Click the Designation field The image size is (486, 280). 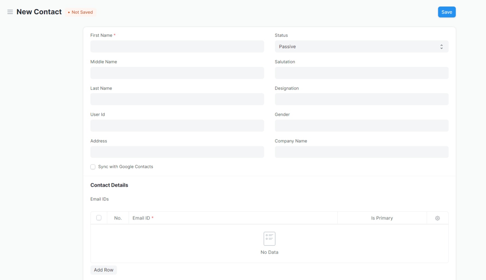click(x=361, y=99)
